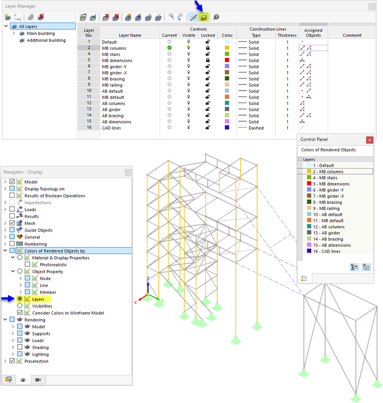Click the CAD lines blue color swatch

[227, 127]
